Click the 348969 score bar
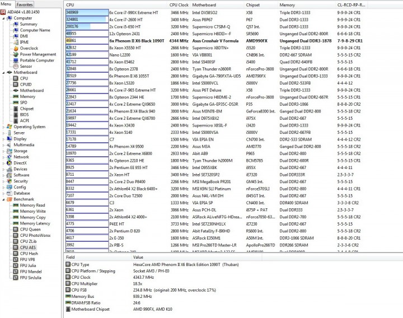This screenshot has width=403, height=318. click(87, 12)
